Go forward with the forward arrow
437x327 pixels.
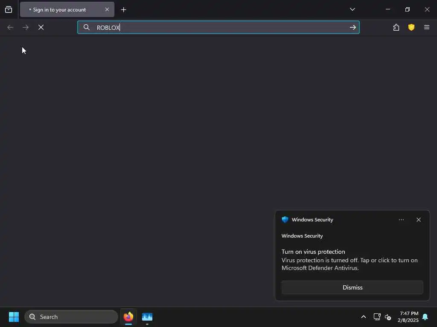pyautogui.click(x=26, y=27)
